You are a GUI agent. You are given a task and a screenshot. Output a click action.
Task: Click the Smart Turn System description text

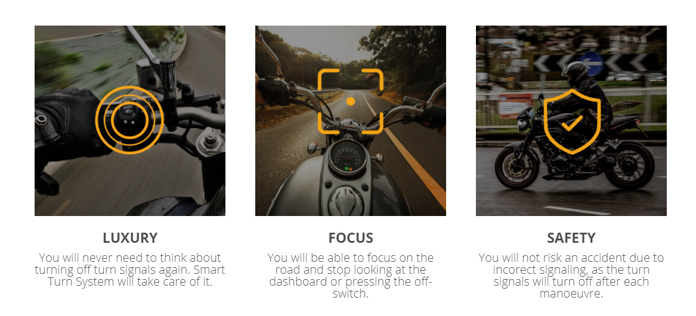click(130, 270)
